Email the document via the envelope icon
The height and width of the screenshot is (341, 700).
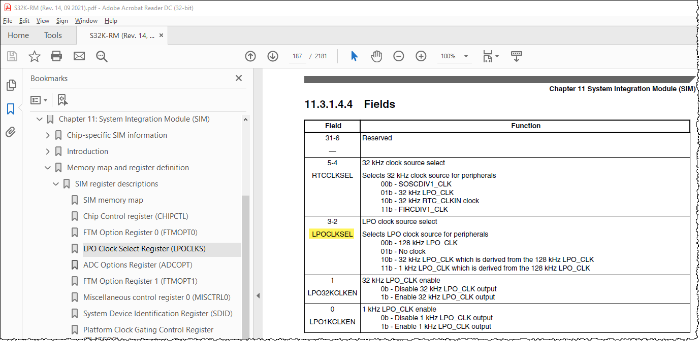pyautogui.click(x=79, y=56)
